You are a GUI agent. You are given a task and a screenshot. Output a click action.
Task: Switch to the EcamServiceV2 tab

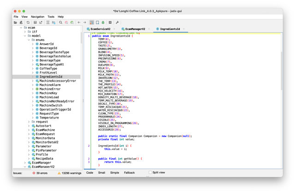(100, 29)
